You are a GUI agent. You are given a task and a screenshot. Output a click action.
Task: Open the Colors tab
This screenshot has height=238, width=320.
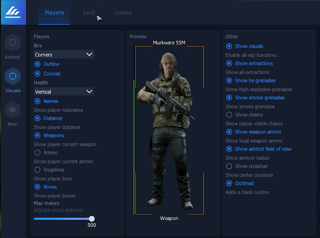[123, 12]
